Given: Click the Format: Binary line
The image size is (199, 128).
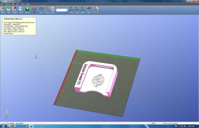Looking at the screenshot, I should 8,34.
